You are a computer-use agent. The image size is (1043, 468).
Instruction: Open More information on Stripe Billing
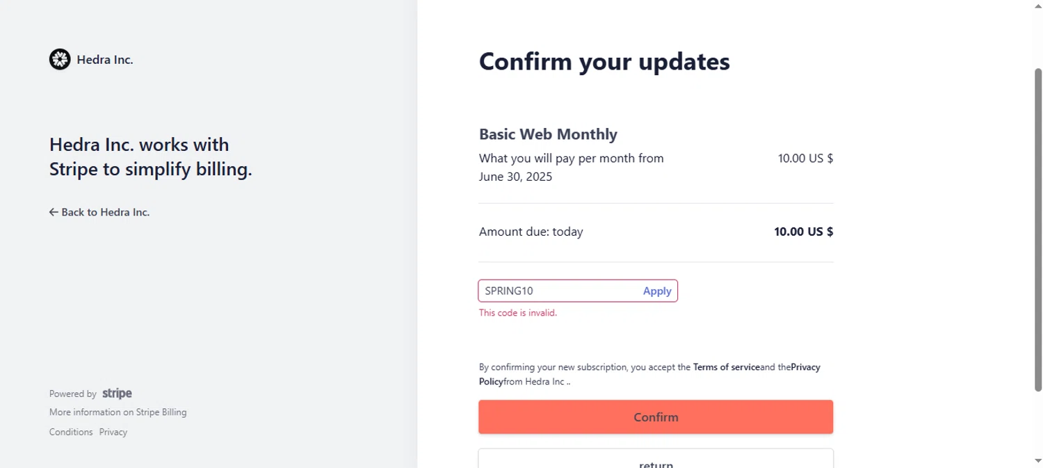118,412
